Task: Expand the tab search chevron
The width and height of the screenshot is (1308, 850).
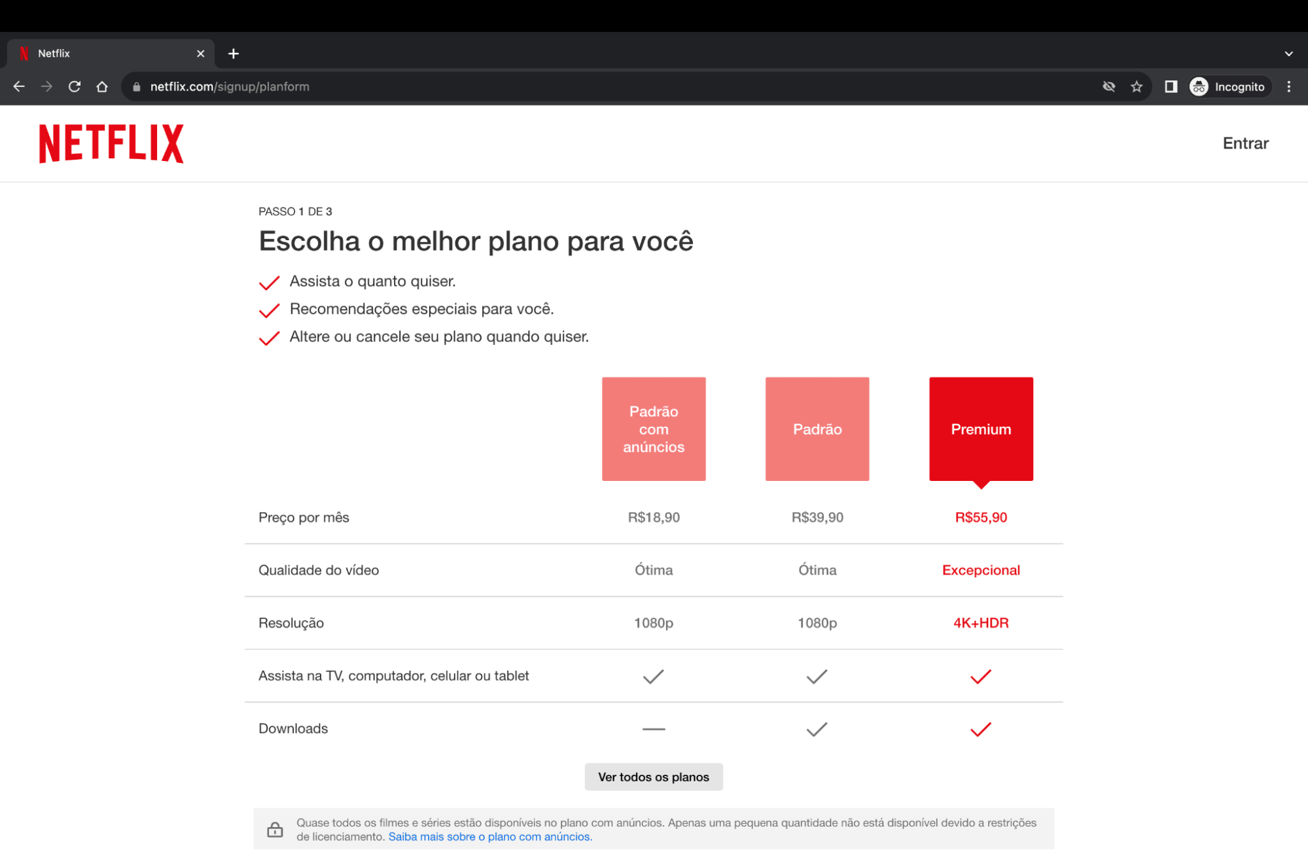Action: pyautogui.click(x=1288, y=54)
